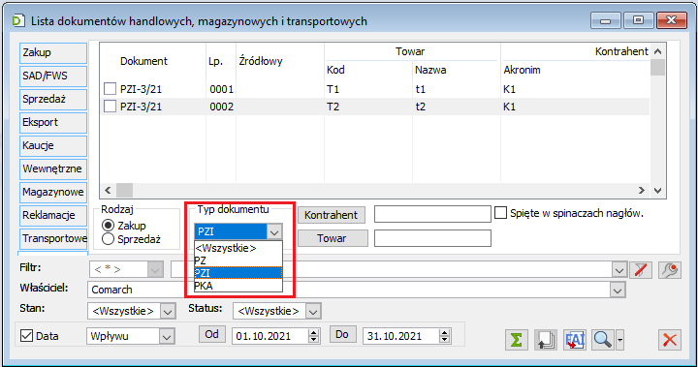Click the FAI invoice generation icon

click(x=574, y=340)
